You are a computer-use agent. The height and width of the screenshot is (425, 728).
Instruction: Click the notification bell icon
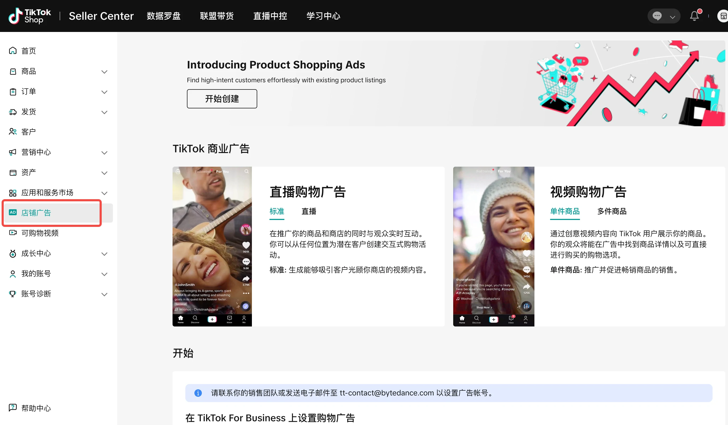point(694,16)
